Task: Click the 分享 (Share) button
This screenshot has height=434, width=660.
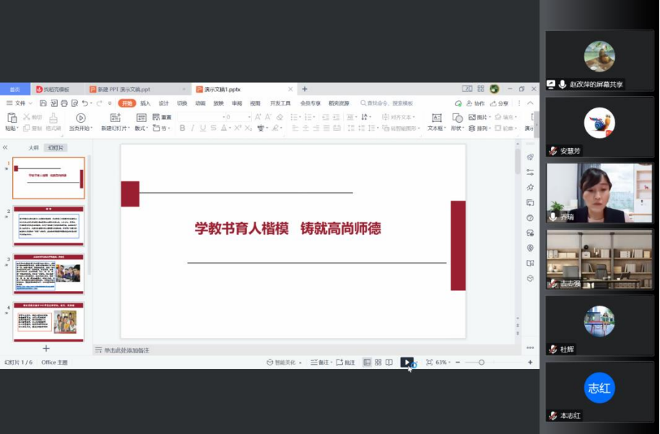Action: tap(500, 103)
